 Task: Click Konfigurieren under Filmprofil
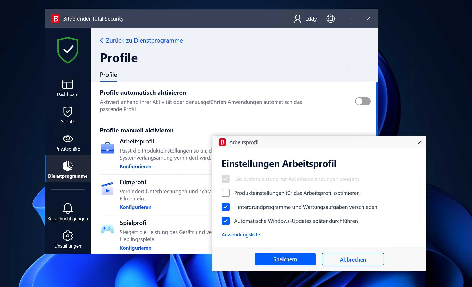coord(135,207)
